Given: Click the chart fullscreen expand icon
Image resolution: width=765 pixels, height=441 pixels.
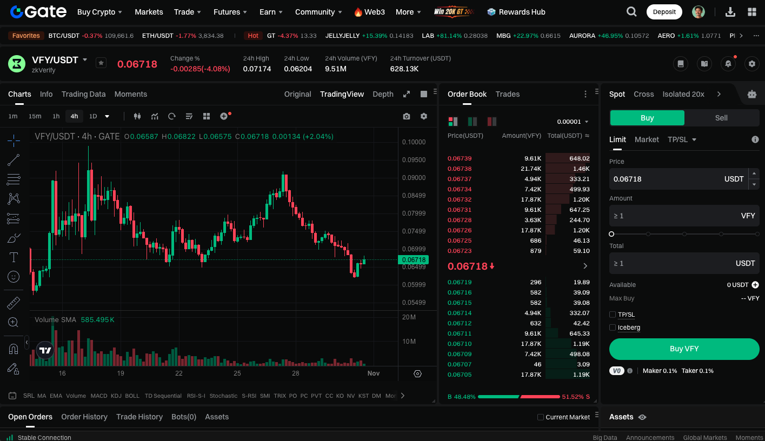Looking at the screenshot, I should pyautogui.click(x=407, y=94).
